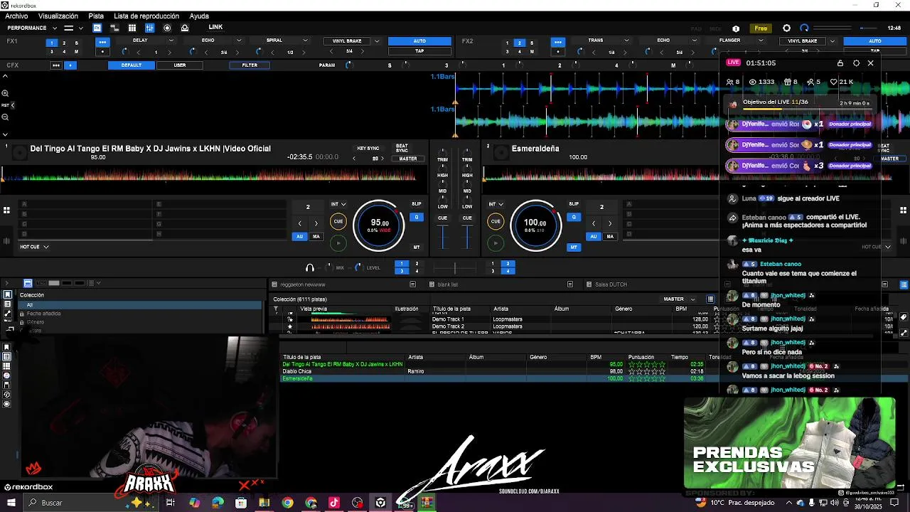Open deck 1 INT mode dropdown
Viewport: 910px width, 512px height.
tap(338, 204)
